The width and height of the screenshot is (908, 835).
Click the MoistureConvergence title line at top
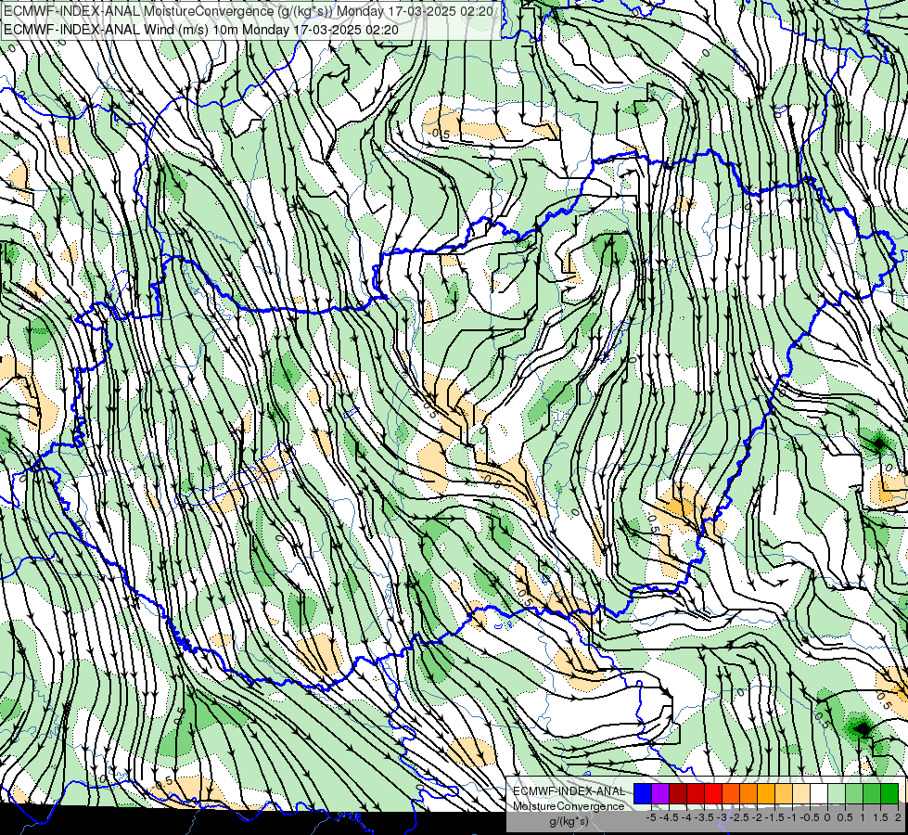(x=249, y=11)
